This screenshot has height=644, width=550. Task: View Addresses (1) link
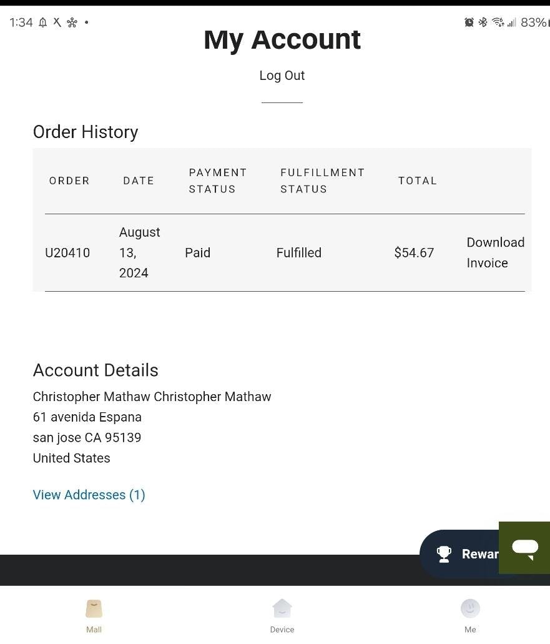[89, 495]
